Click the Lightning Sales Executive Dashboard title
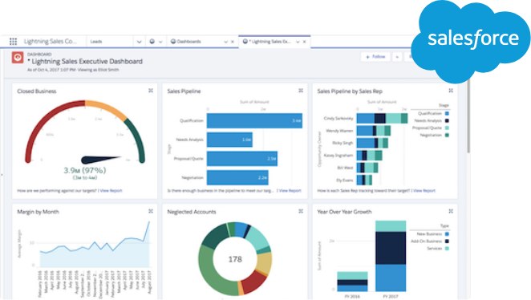Viewport: 531px width, 300px height. pos(85,61)
